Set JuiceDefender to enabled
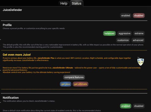The width and height of the screenshot is (151, 112). click(x=126, y=15)
